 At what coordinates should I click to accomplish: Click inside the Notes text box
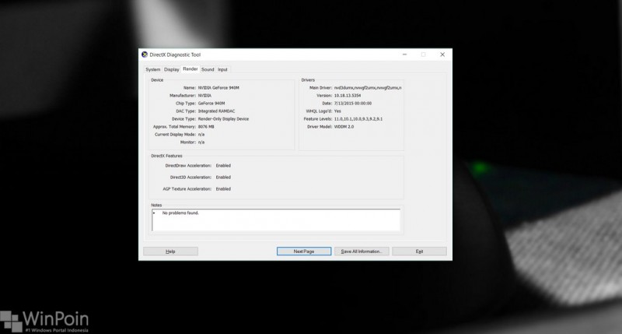click(x=276, y=220)
